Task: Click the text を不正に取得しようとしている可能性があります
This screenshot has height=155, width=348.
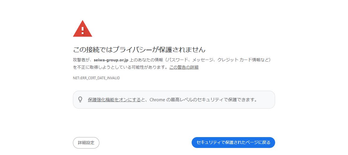Action: tap(120, 68)
